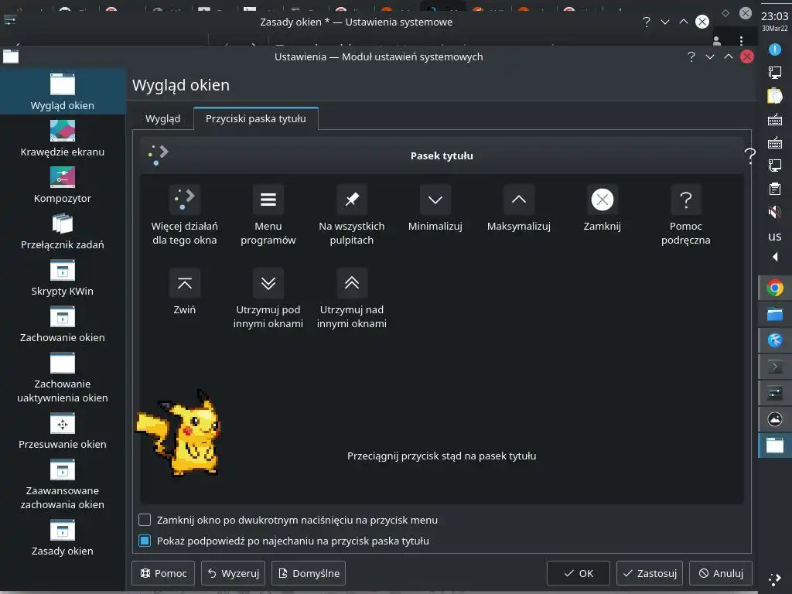Screen dimensions: 792x594
Task: Apply changes with Zastosuj button
Action: click(x=650, y=573)
